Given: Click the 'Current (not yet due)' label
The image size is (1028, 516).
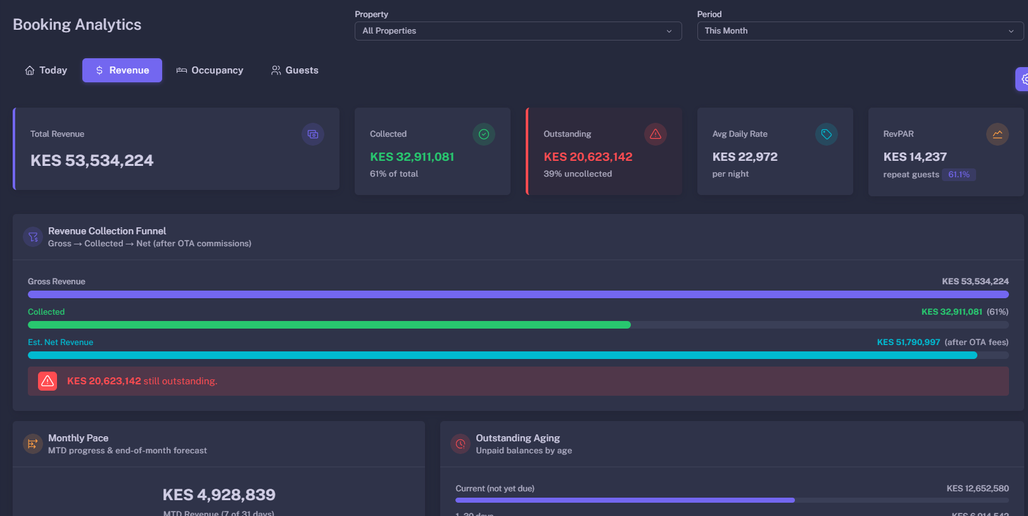Looking at the screenshot, I should click(495, 489).
